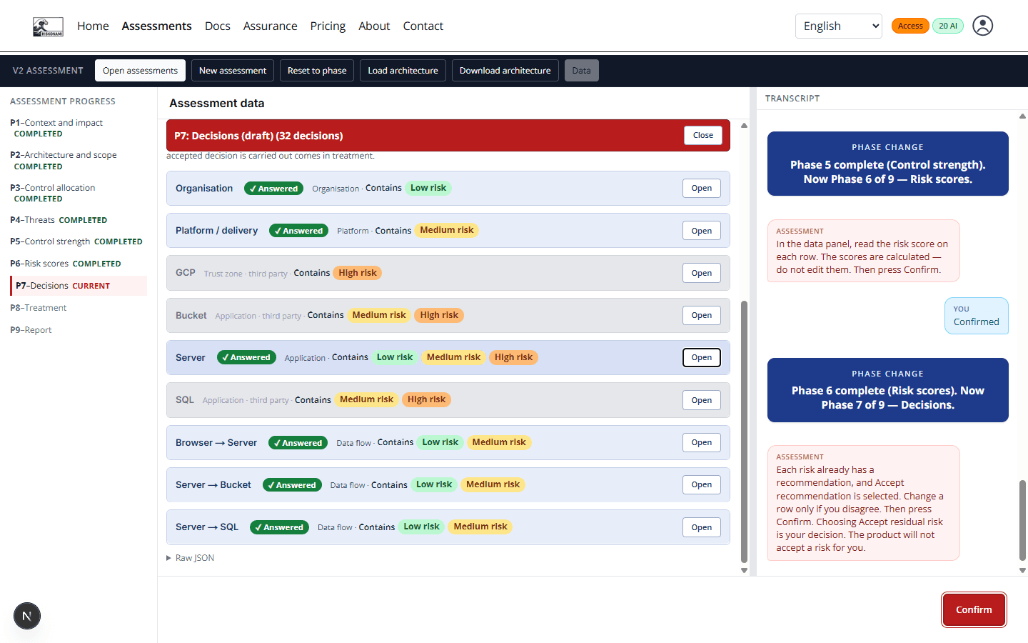Open the user profile icon
1028x643 pixels.
tap(982, 26)
